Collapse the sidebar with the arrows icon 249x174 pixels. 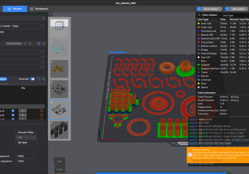pos(50,14)
